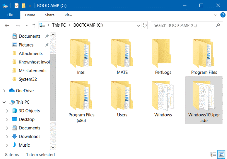Open the Users folder
This screenshot has width=227, height=159.
click(122, 99)
